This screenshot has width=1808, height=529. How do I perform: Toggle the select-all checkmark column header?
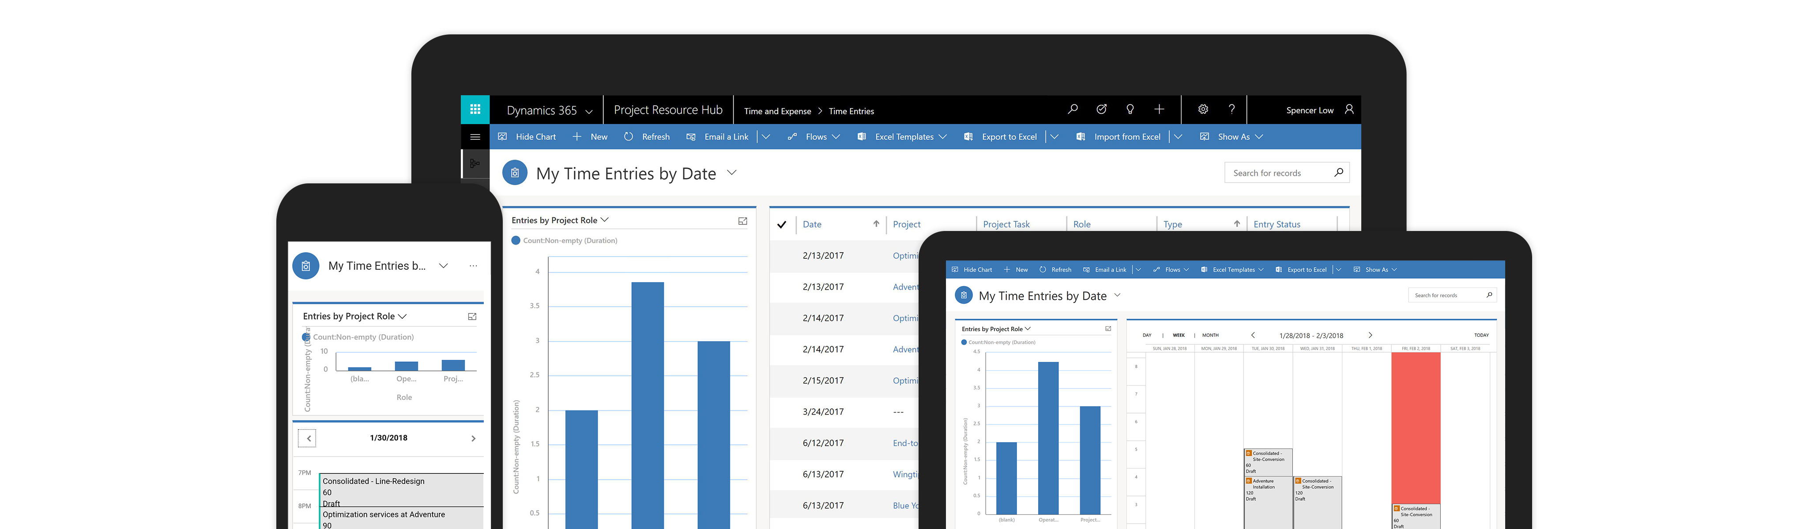click(x=781, y=225)
